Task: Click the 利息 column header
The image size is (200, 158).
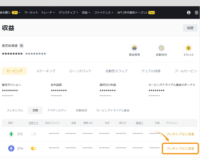Action: coord(157,123)
